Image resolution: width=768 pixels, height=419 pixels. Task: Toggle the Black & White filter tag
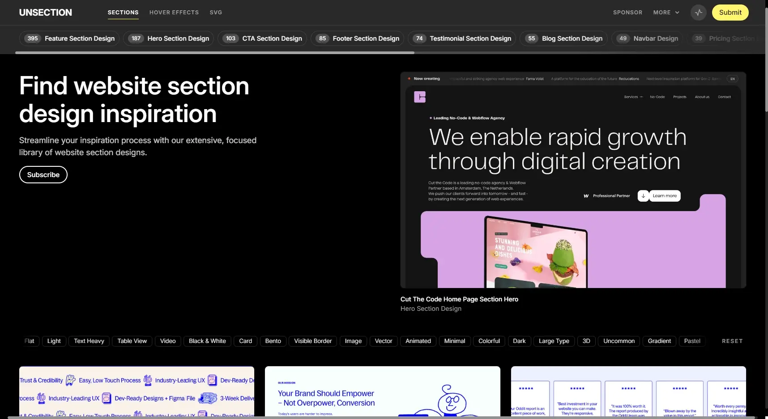[207, 341]
